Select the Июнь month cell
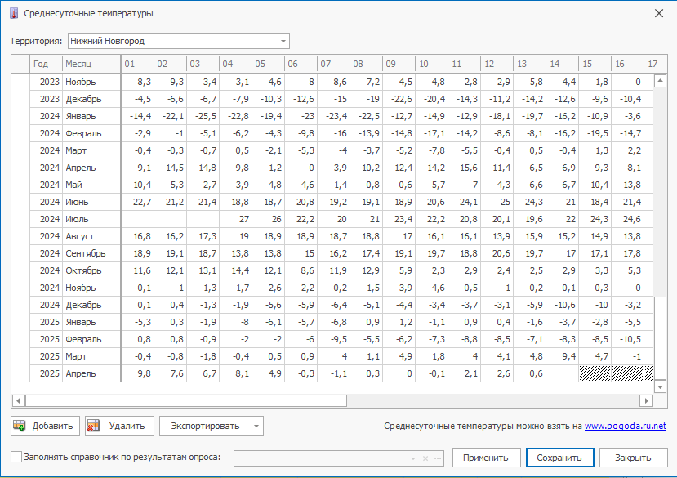 point(91,202)
